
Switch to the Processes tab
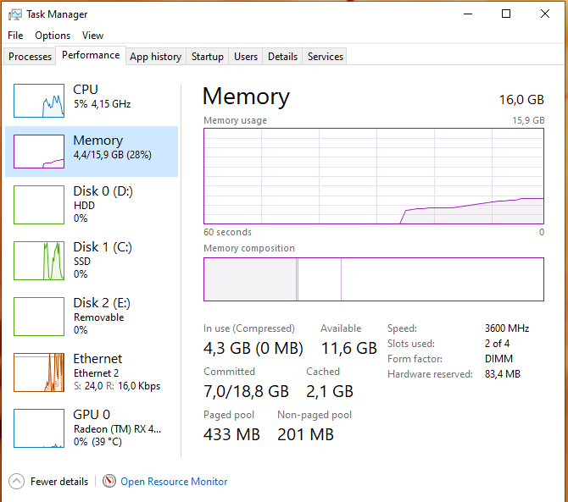30,57
